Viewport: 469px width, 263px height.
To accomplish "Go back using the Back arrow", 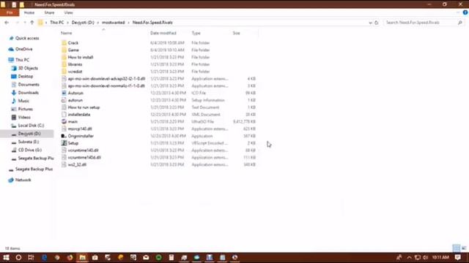I will click(x=7, y=23).
